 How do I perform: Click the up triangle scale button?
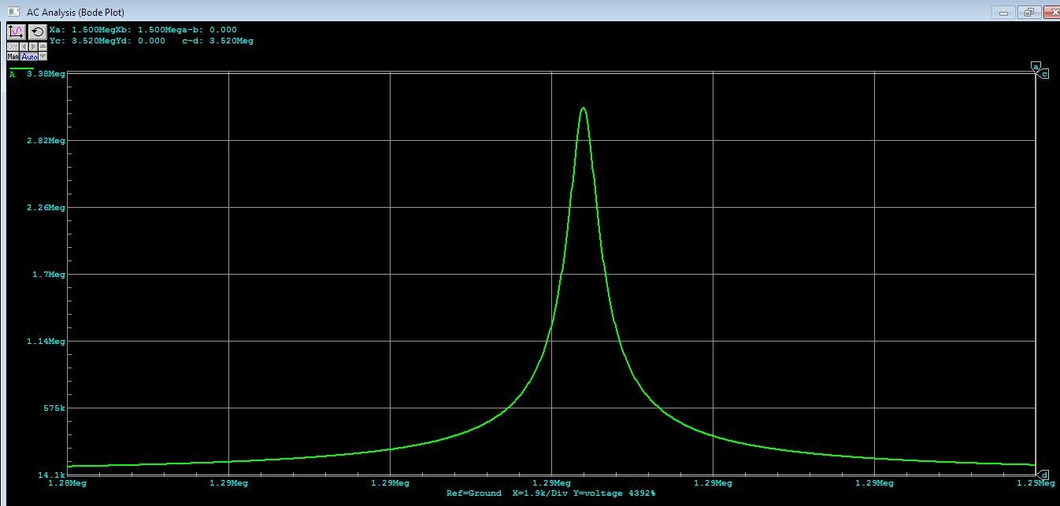43,46
